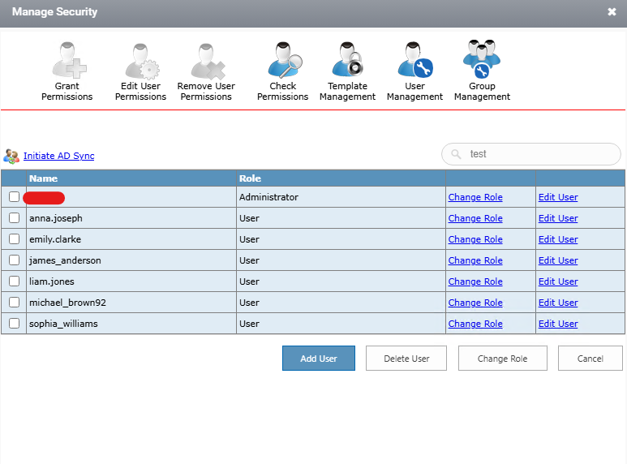Screen dimensions: 627x464
Task: Select the sophia_williams name cell
Action: pos(131,324)
